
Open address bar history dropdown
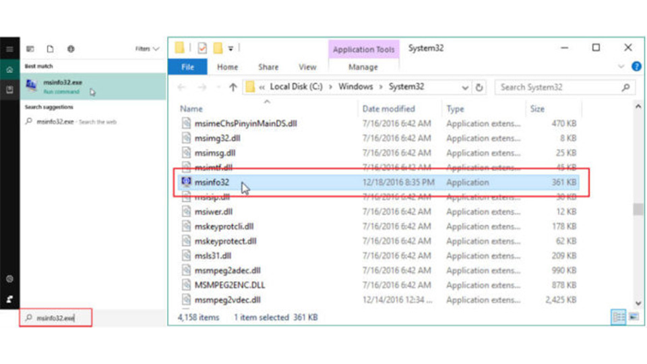465,87
